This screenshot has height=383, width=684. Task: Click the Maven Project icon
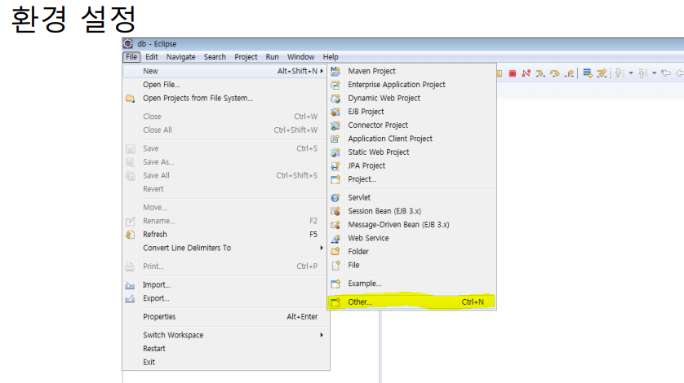335,71
